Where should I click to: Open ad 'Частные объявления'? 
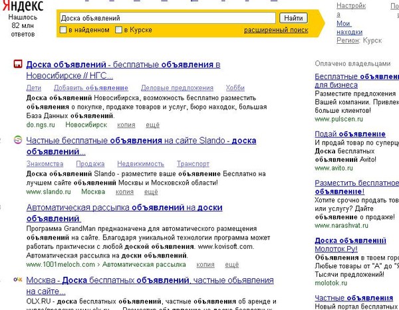[354, 298]
